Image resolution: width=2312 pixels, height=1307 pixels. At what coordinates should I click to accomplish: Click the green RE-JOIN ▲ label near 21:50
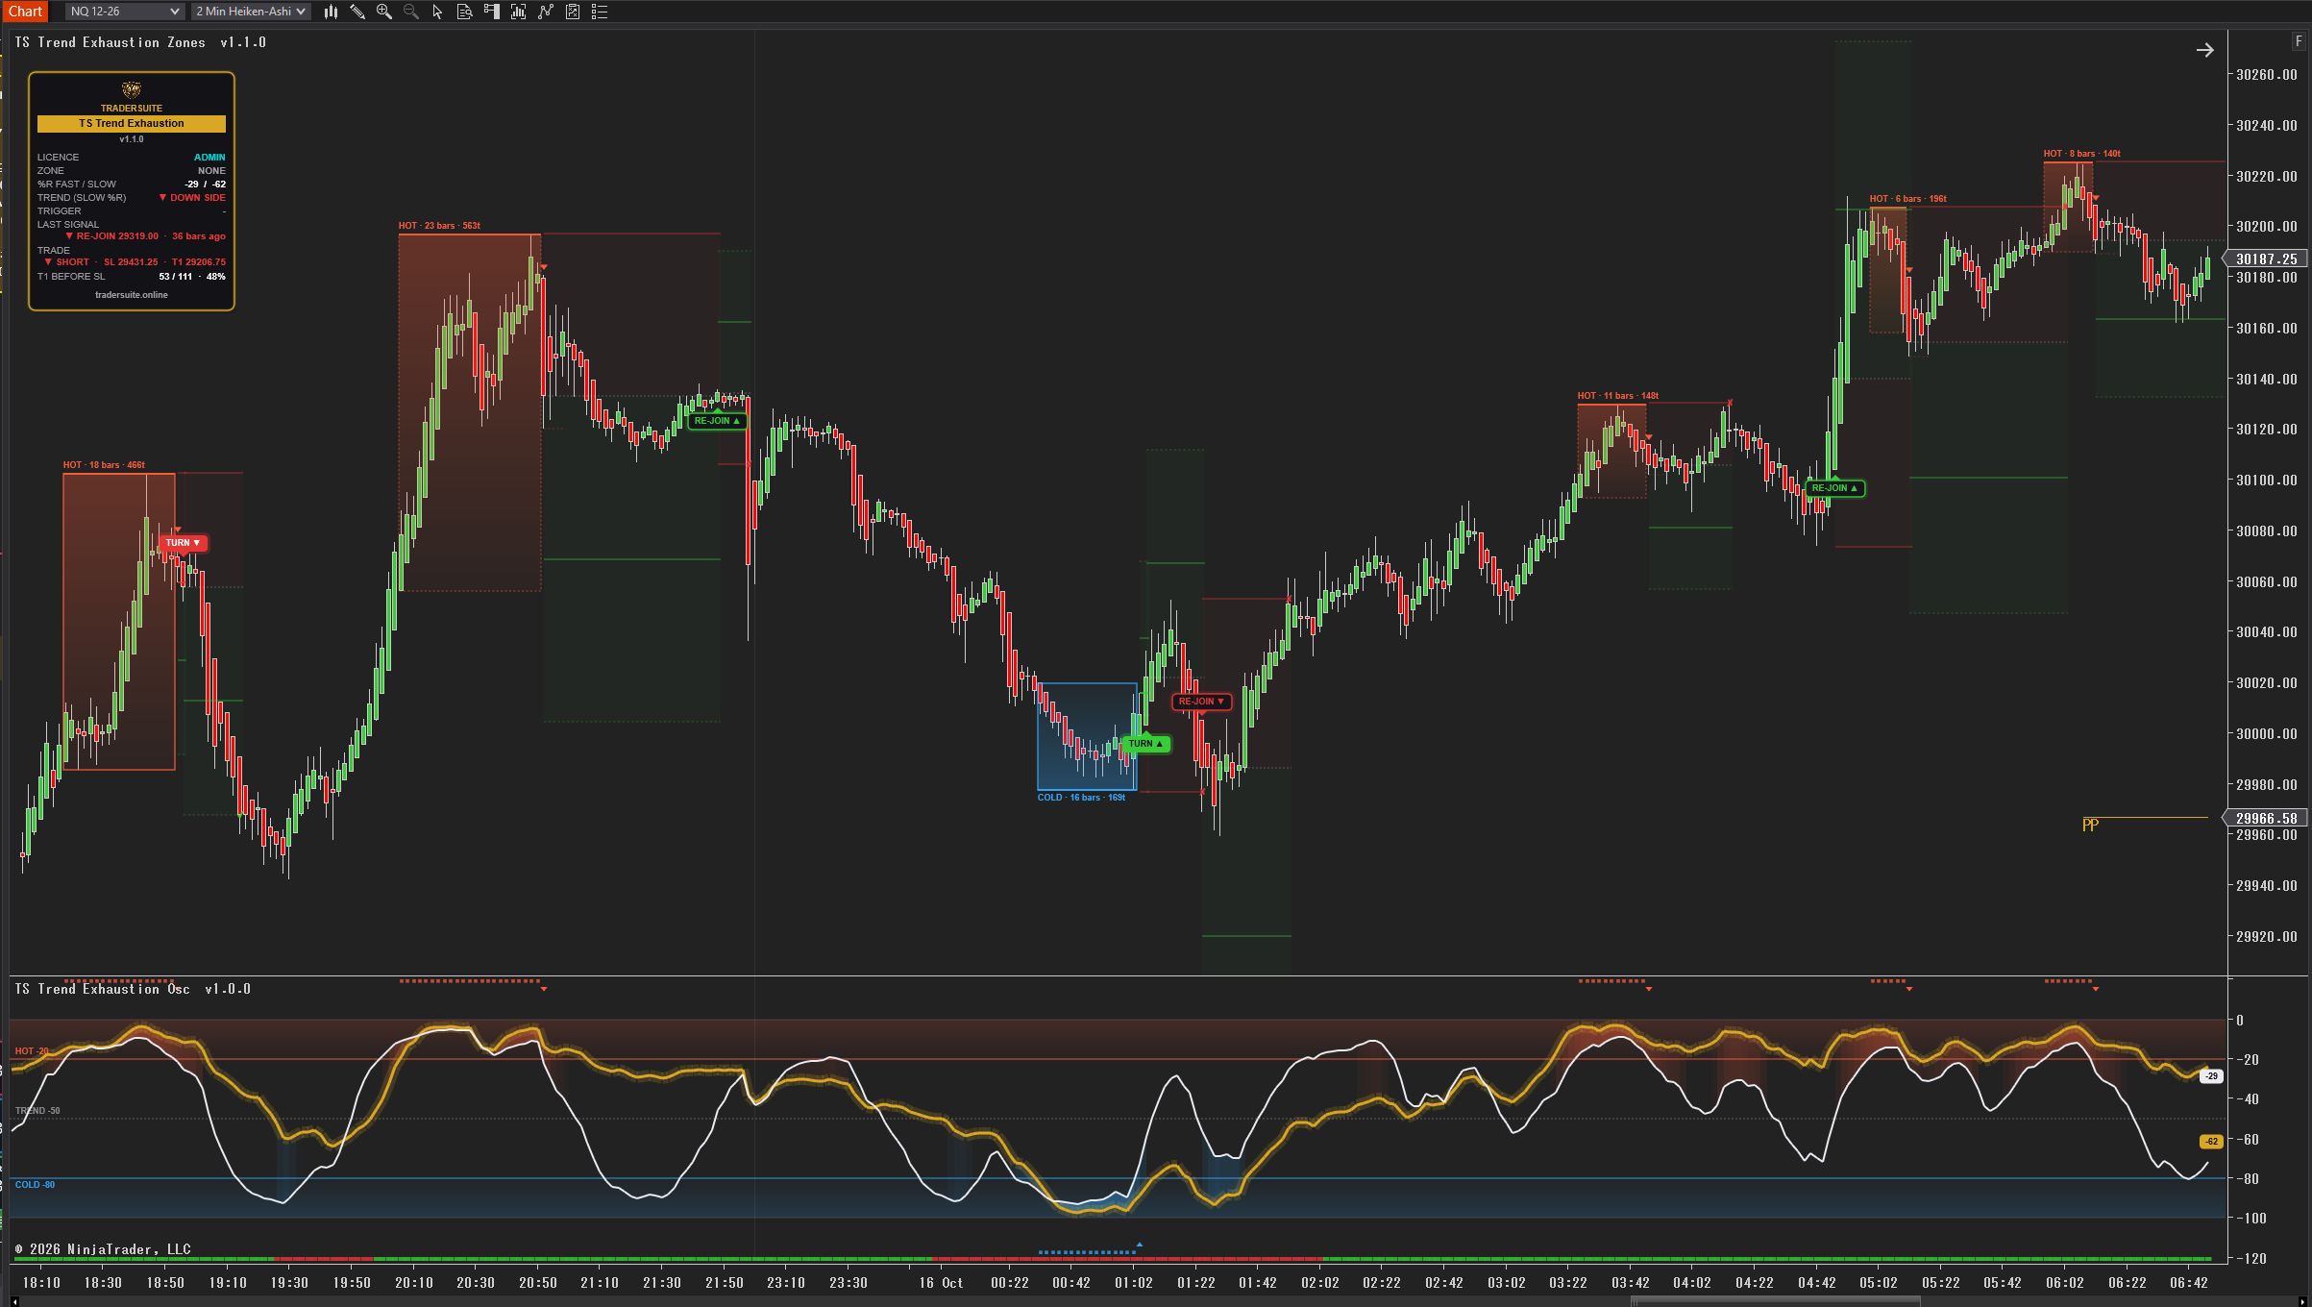(717, 421)
